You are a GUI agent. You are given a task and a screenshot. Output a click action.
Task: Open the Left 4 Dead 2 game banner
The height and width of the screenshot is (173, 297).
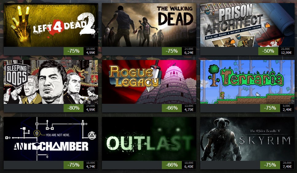tap(51, 25)
